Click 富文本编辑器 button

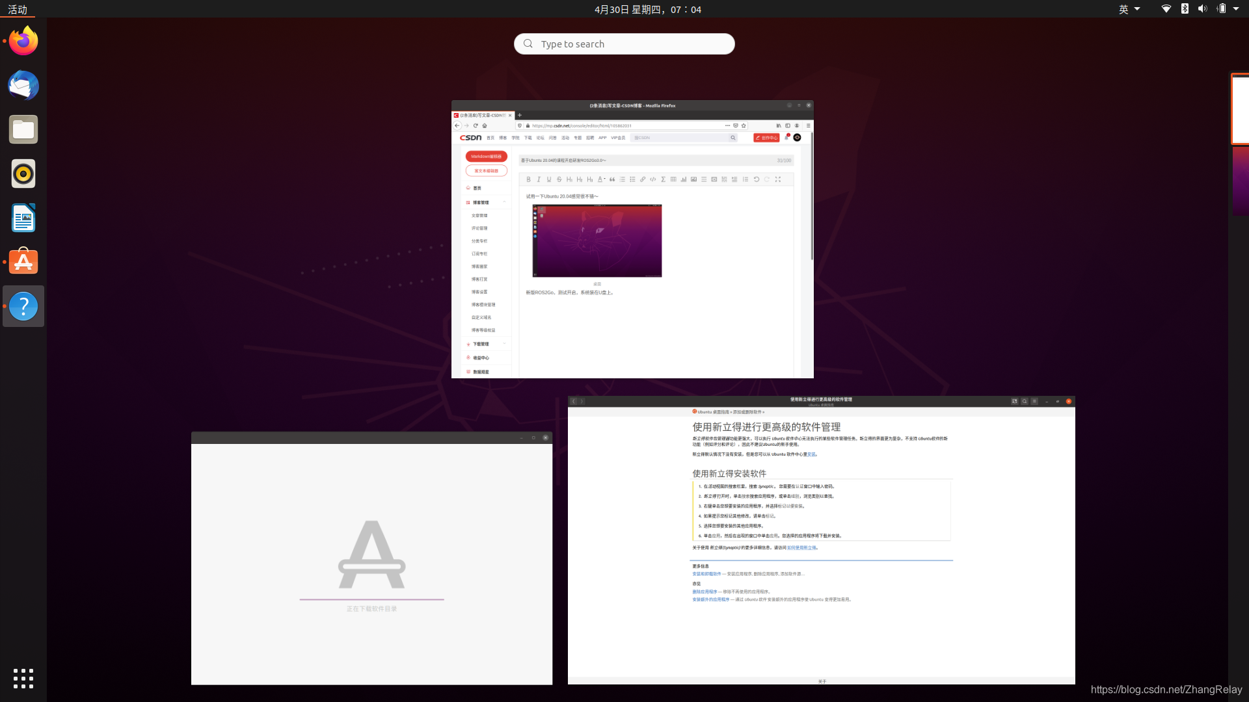(485, 170)
